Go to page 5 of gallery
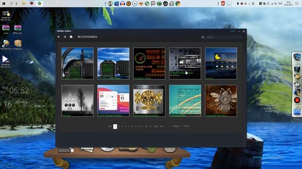Screen dimensions: 302x169 pyautogui.click(x=129, y=126)
